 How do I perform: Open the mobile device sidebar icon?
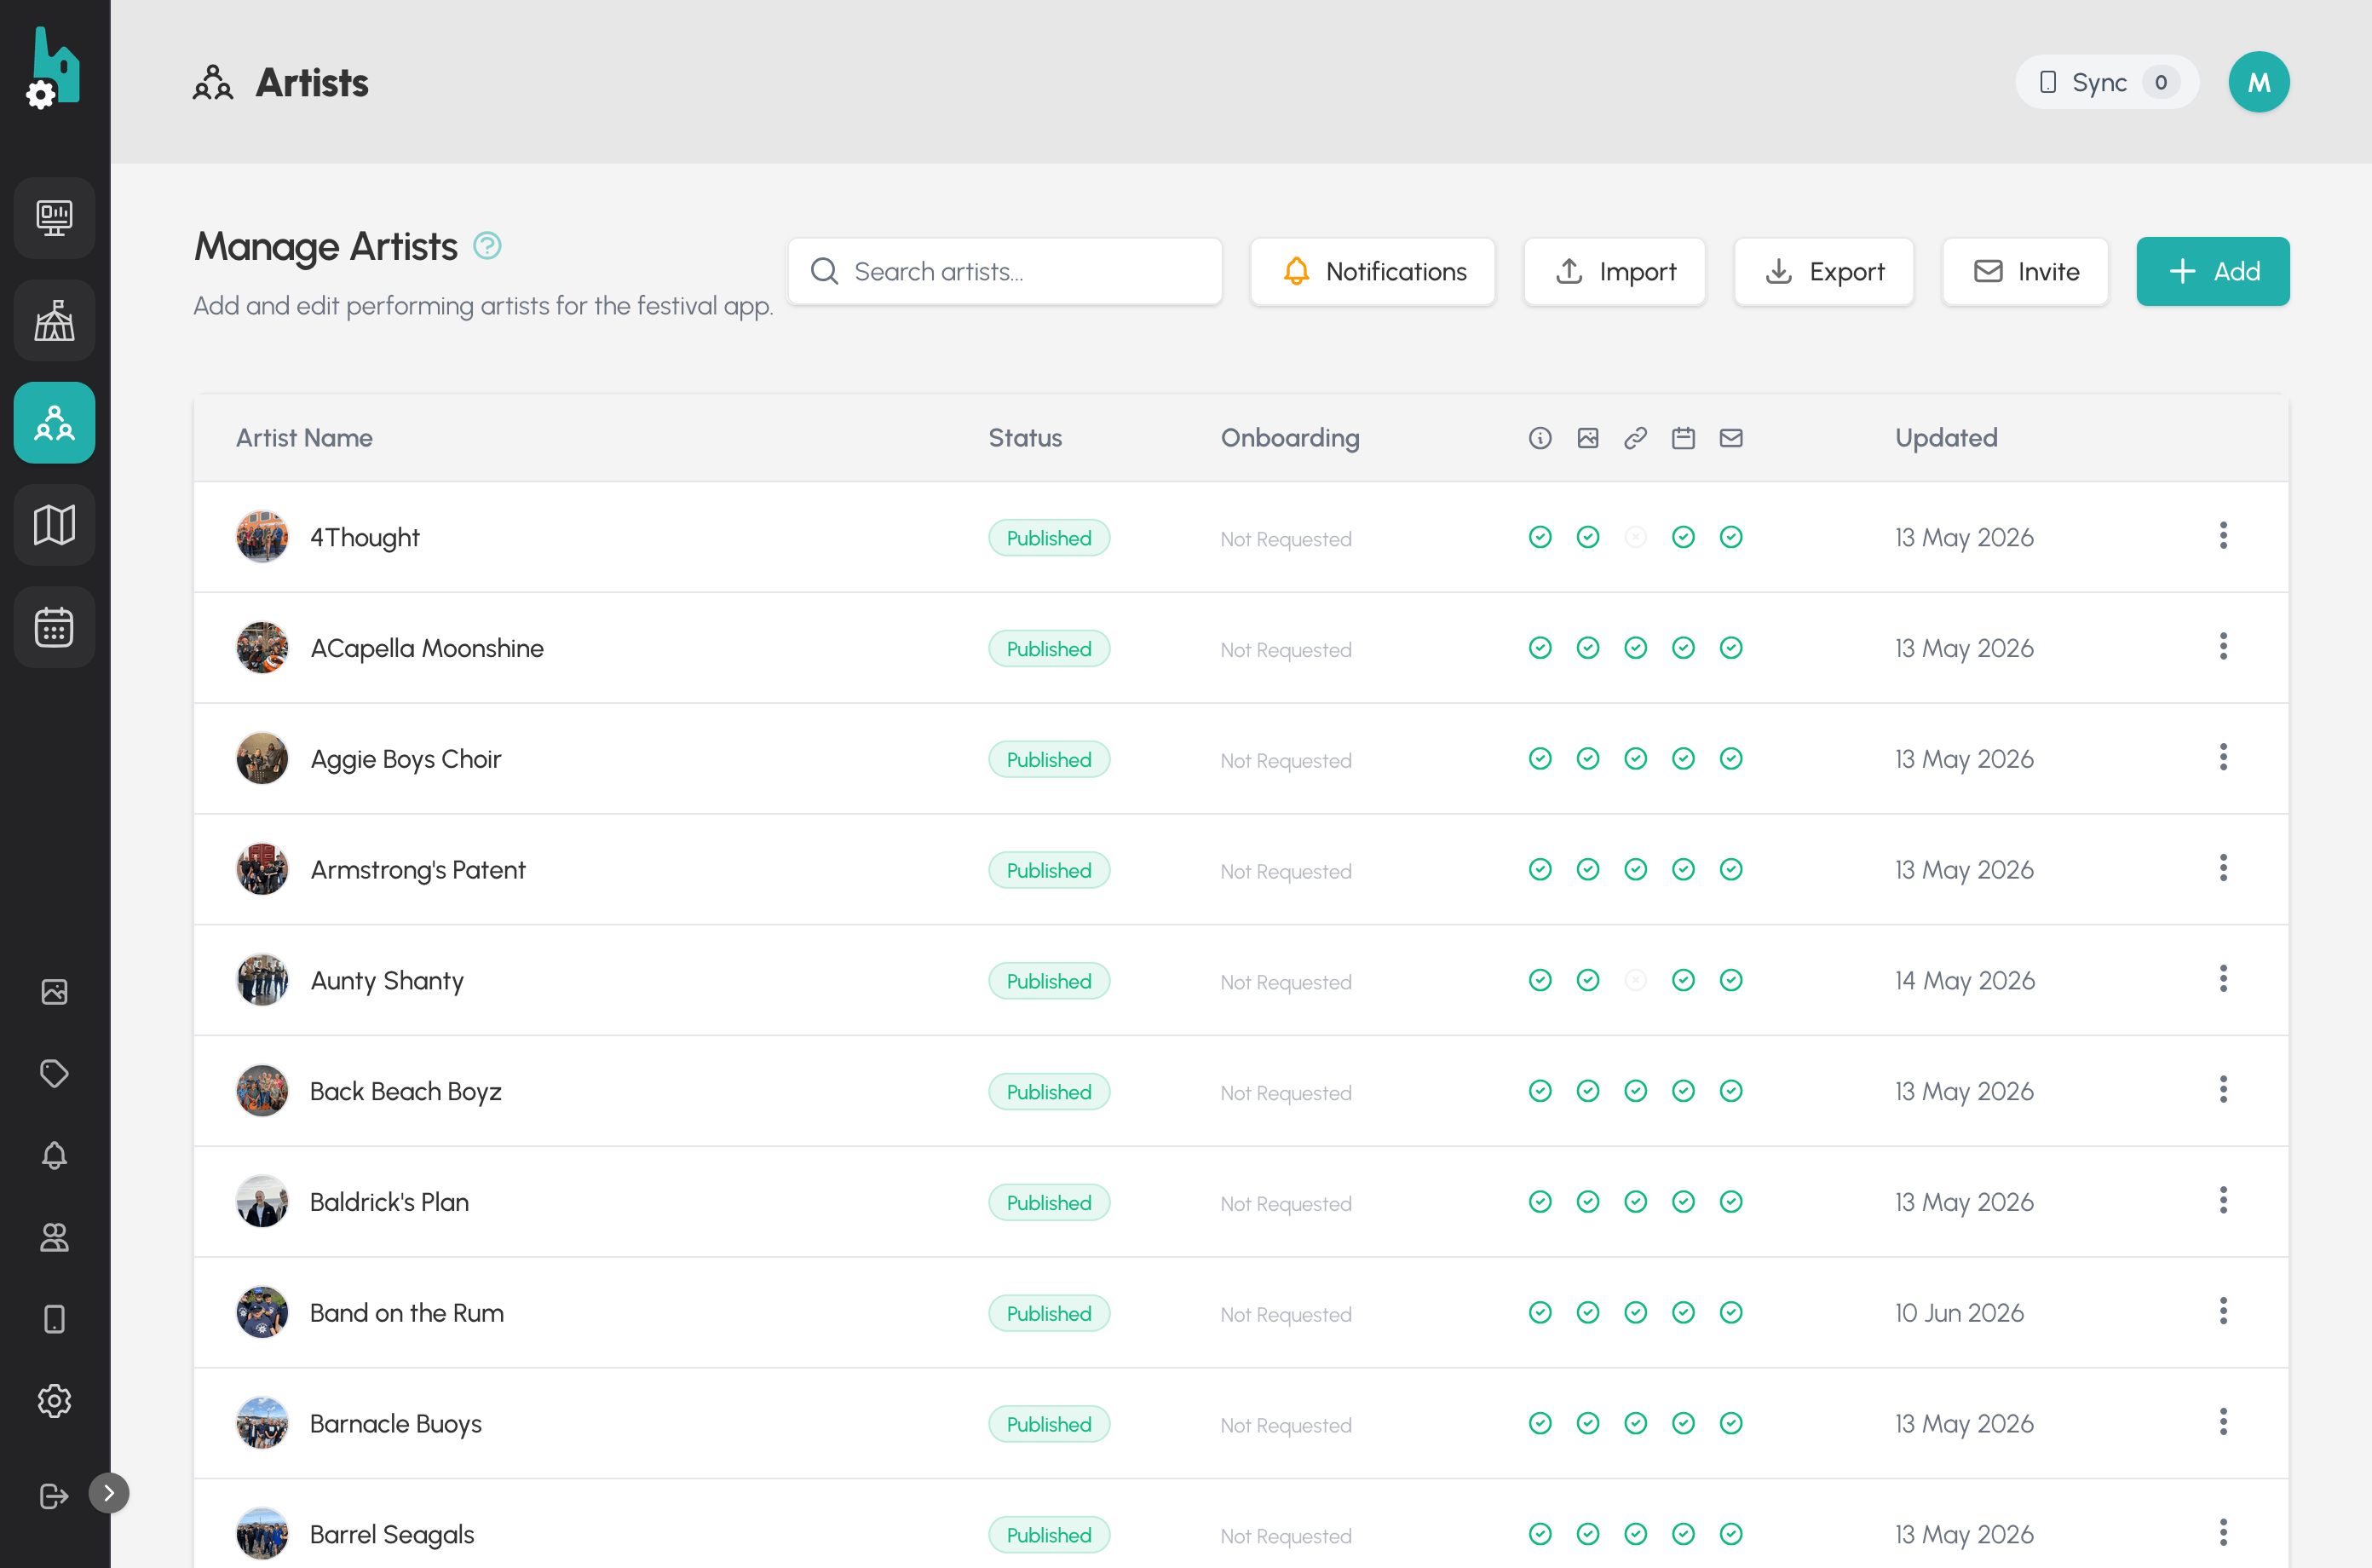pos(54,1319)
